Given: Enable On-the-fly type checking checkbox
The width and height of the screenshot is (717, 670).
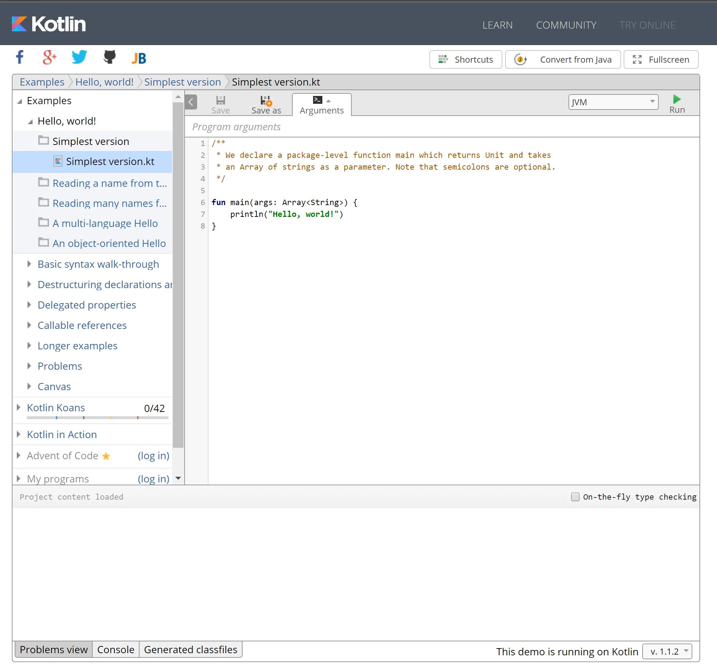Looking at the screenshot, I should pyautogui.click(x=575, y=497).
